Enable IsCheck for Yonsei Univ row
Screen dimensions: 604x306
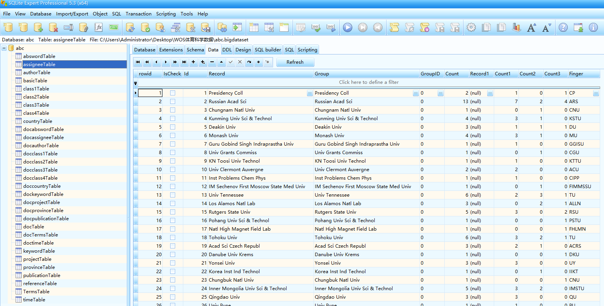pos(172,263)
